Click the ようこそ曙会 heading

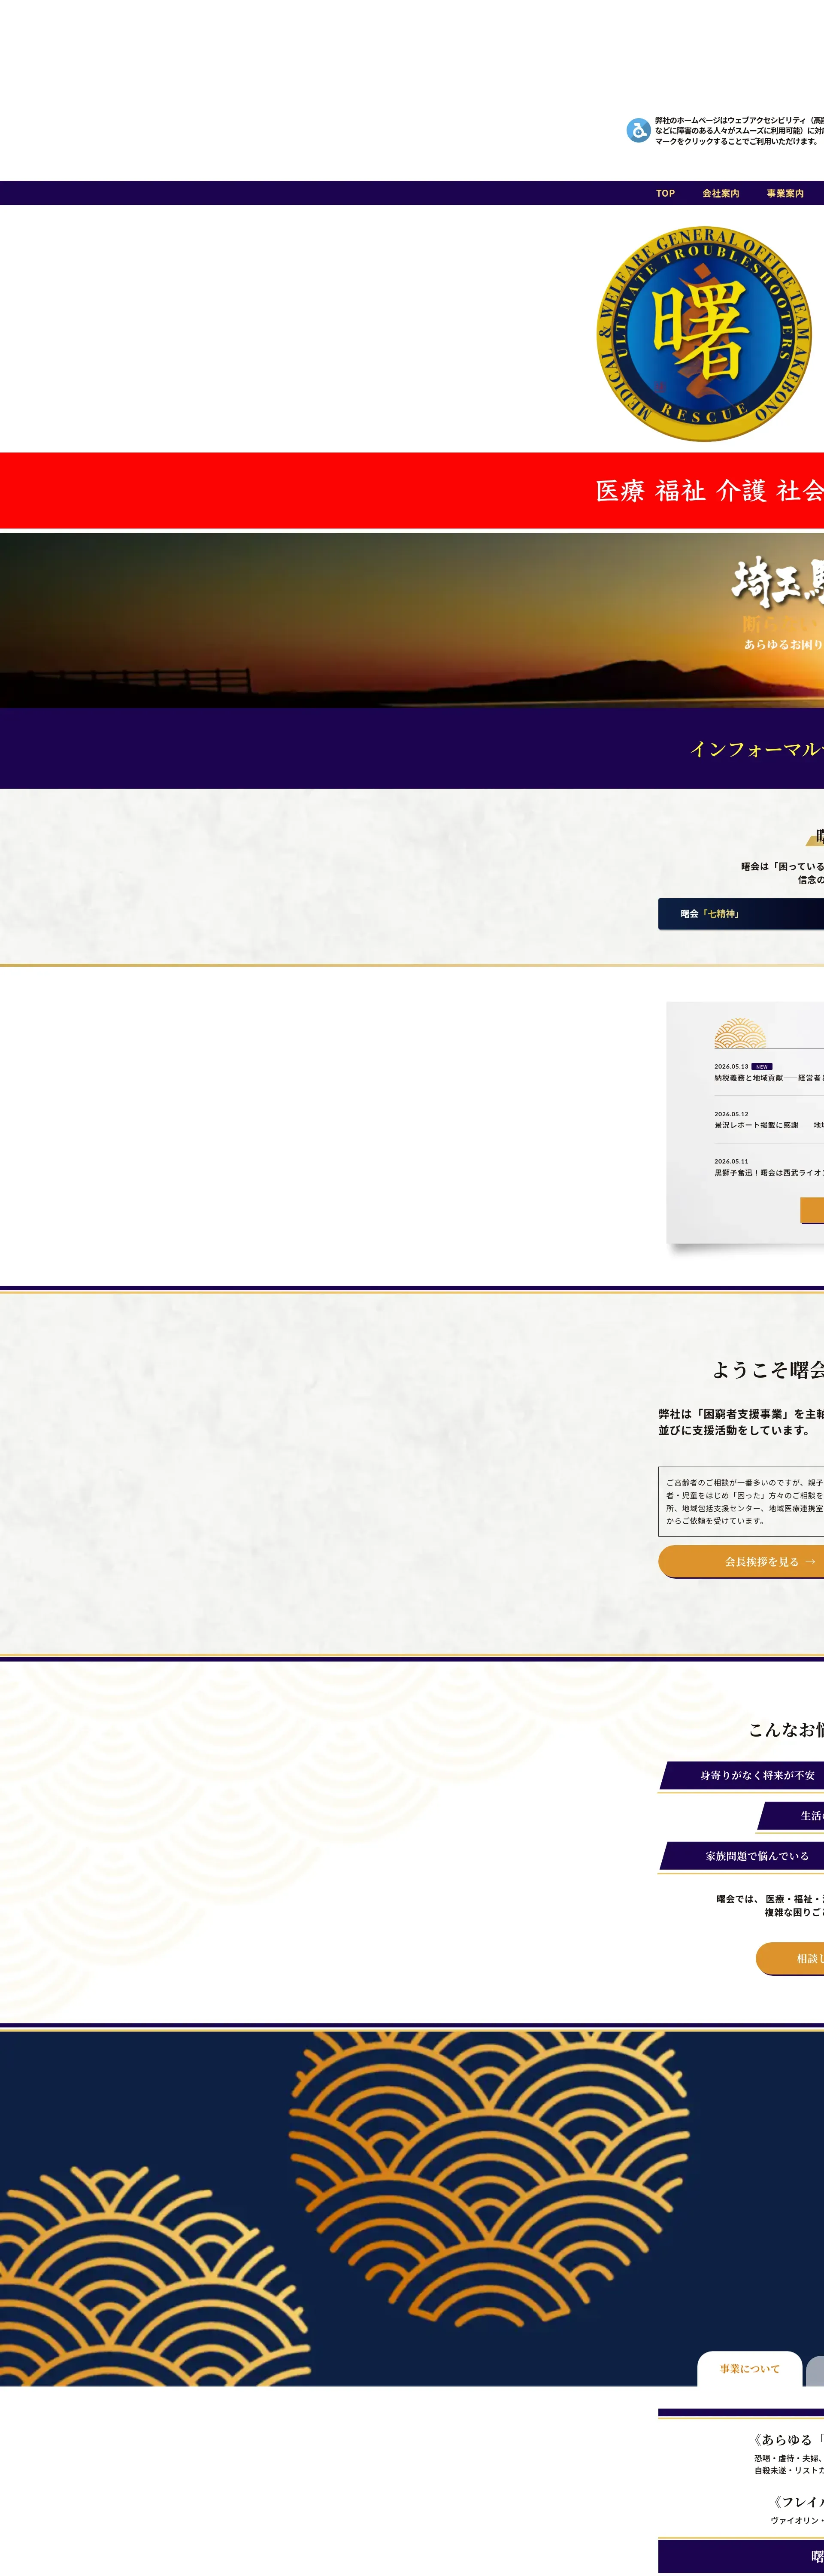click(x=768, y=1370)
